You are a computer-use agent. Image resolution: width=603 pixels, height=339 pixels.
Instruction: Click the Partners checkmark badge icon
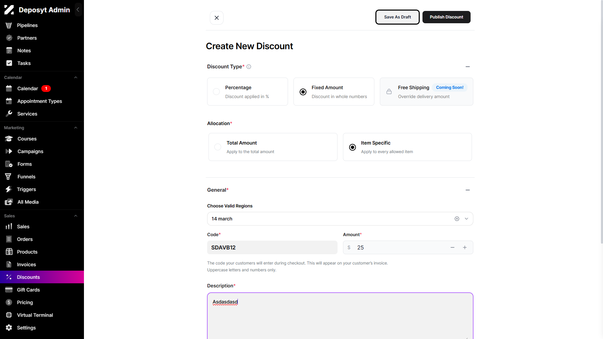[x=9, y=38]
